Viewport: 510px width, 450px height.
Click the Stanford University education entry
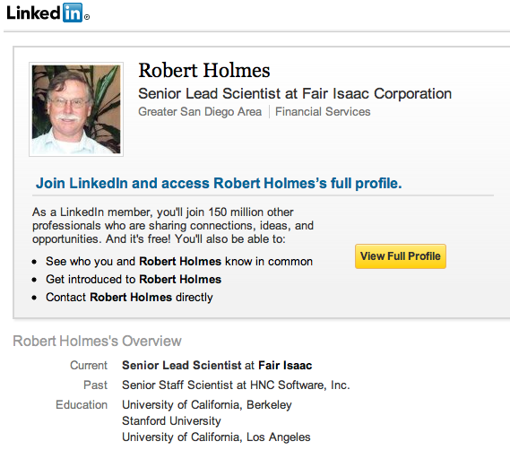coord(171,421)
